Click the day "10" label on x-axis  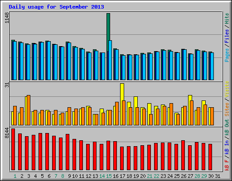(x=75, y=176)
